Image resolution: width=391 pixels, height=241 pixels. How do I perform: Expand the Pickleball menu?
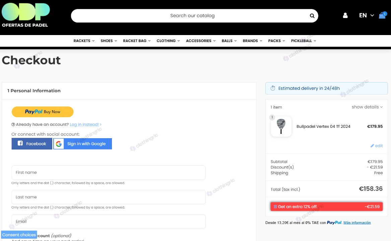[x=304, y=41]
